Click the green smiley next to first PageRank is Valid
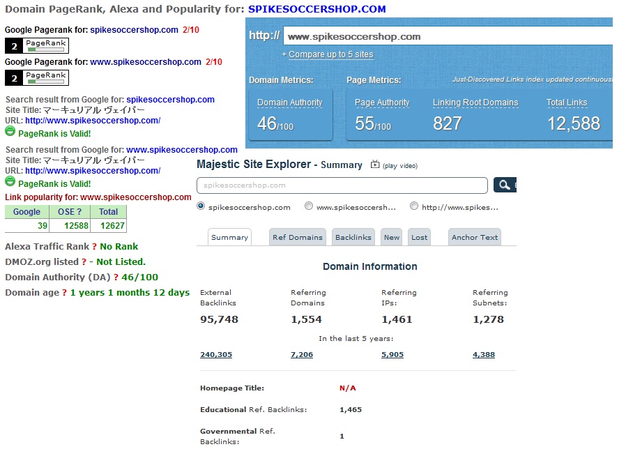Screen dimensions: 626x456 tap(10, 131)
